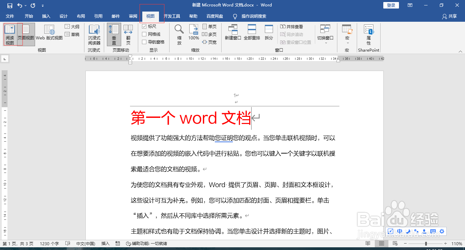The image size is (465, 250).
Task: Open the Mailings (邮件) tab
Action: [116, 16]
